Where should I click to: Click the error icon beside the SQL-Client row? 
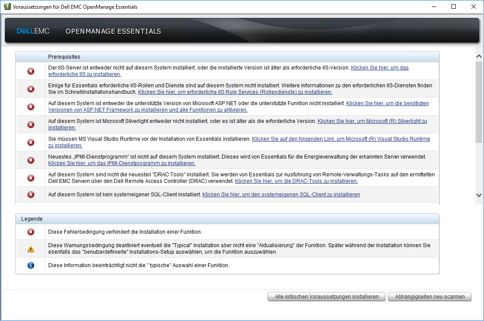(x=31, y=195)
